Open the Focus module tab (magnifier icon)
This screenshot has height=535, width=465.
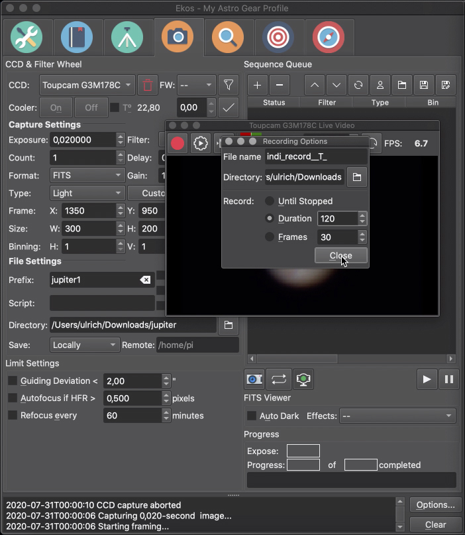coord(228,37)
